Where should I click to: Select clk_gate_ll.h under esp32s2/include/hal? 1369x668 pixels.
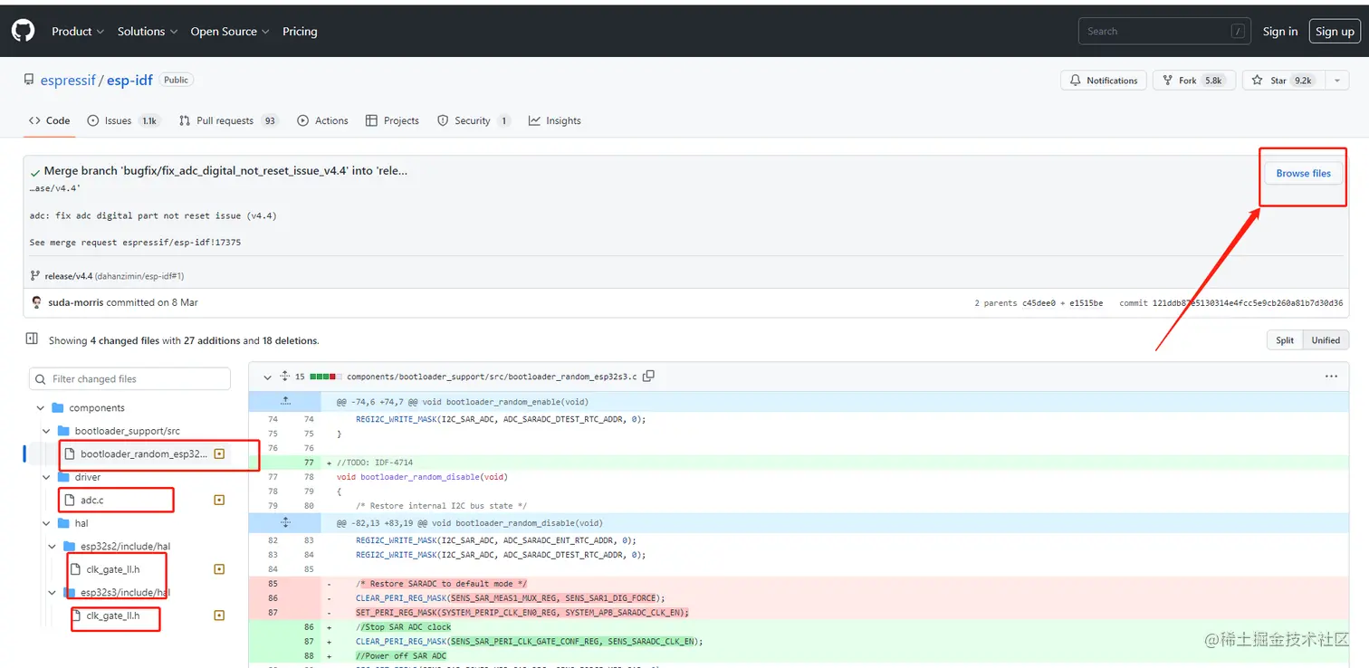(113, 569)
